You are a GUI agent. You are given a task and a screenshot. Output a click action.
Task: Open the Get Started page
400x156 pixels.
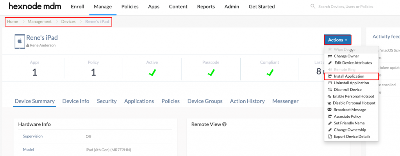click(262, 7)
